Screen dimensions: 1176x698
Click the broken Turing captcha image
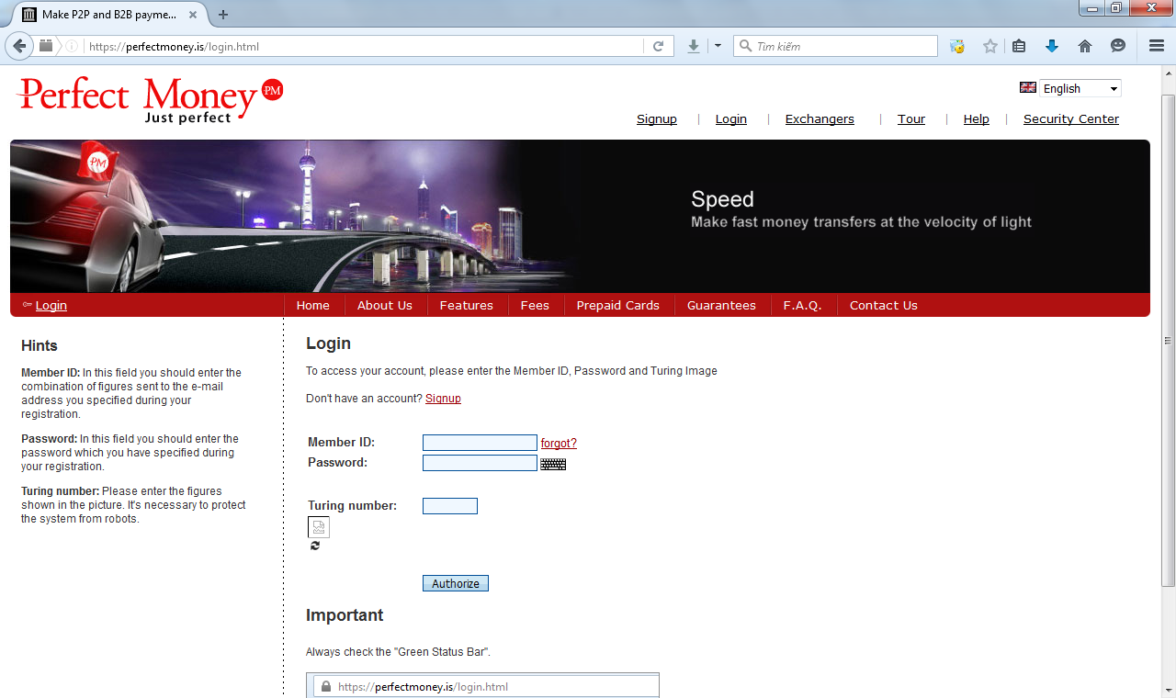[318, 527]
